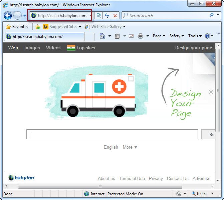224x200 pixels.
Task: Click the browser Back arrow button
Action: (8, 15)
